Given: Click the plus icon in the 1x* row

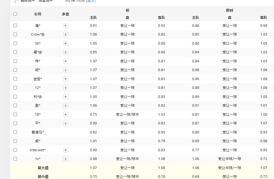Looking at the screenshot, I should point(66,159).
